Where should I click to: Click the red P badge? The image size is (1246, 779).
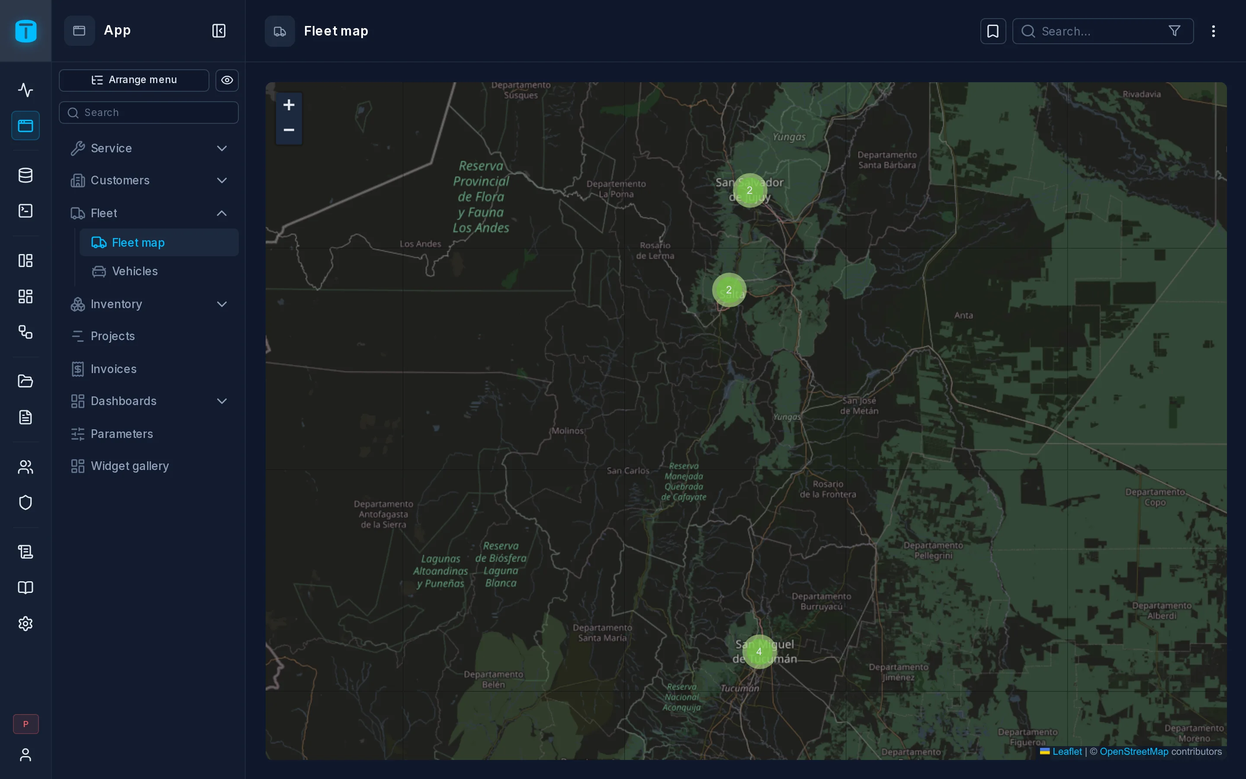click(26, 724)
